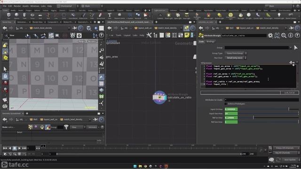Toggle the pin on the Geometry Spreadsheet pane
Image resolution: width=301 pixels, height=169 pixels.
click(95, 119)
